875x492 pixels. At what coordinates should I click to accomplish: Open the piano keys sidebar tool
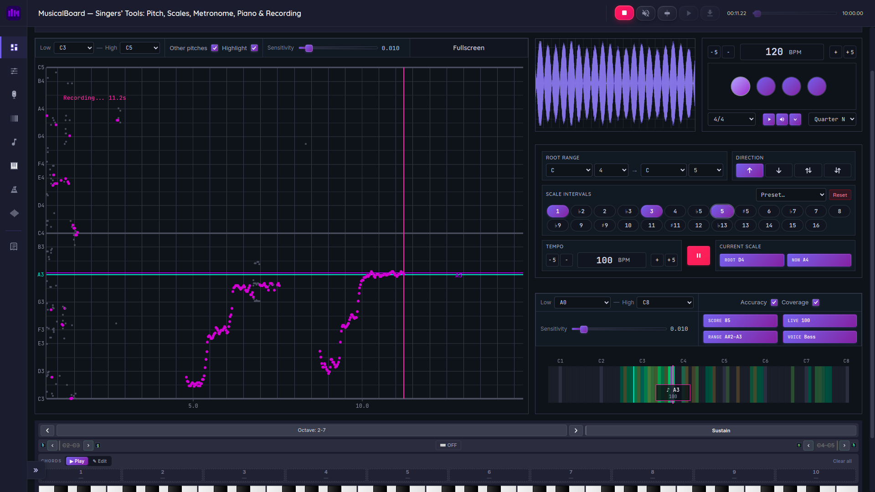point(14,166)
